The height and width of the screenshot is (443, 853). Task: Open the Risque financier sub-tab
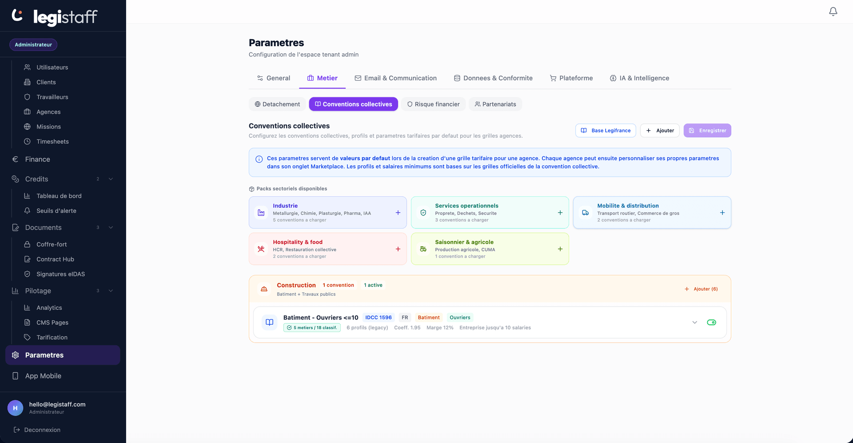433,104
